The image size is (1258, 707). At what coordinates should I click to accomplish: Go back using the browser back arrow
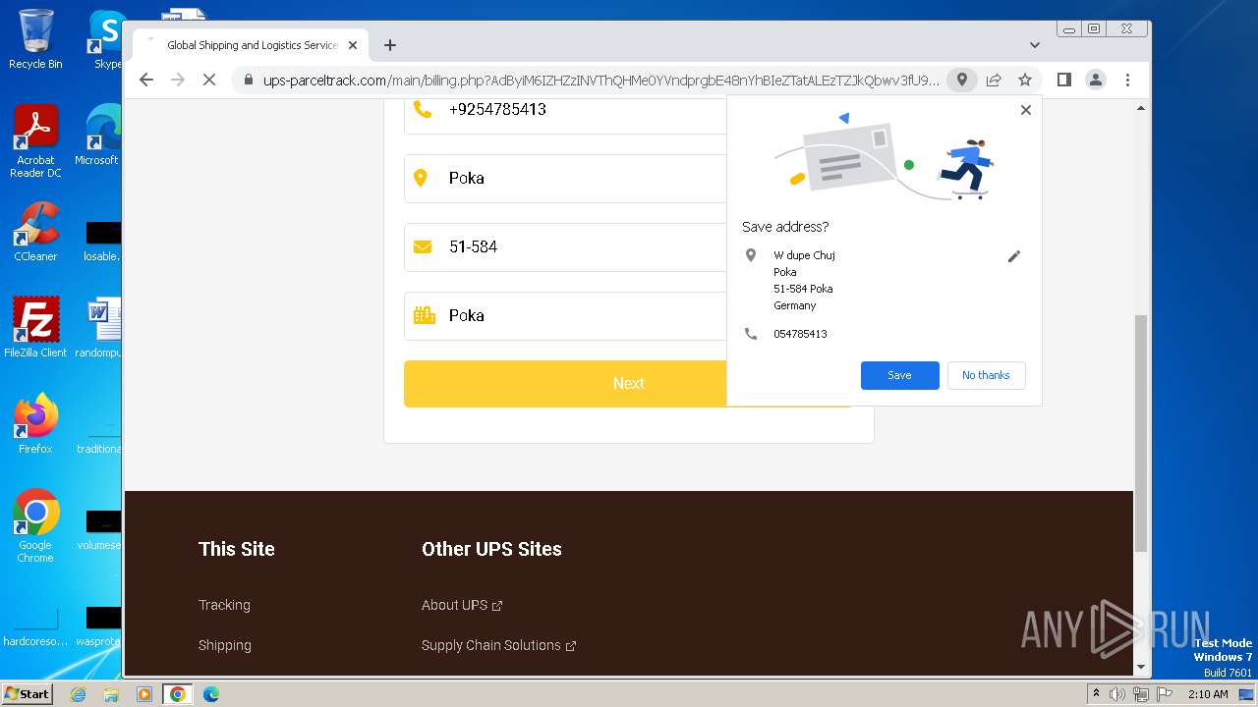coord(146,80)
